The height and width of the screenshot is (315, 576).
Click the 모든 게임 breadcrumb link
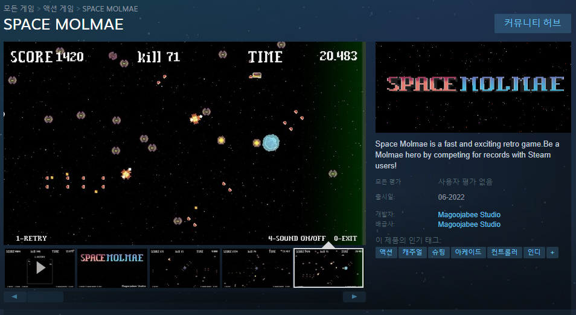19,8
